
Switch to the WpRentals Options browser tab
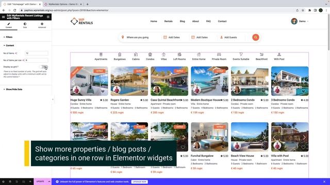[x=63, y=4]
